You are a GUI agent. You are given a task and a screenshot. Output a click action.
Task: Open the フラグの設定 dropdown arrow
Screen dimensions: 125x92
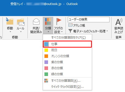(x=62, y=32)
